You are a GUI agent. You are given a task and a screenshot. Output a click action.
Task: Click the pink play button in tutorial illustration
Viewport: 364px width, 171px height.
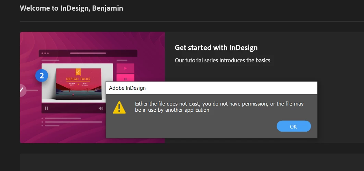coord(125,68)
